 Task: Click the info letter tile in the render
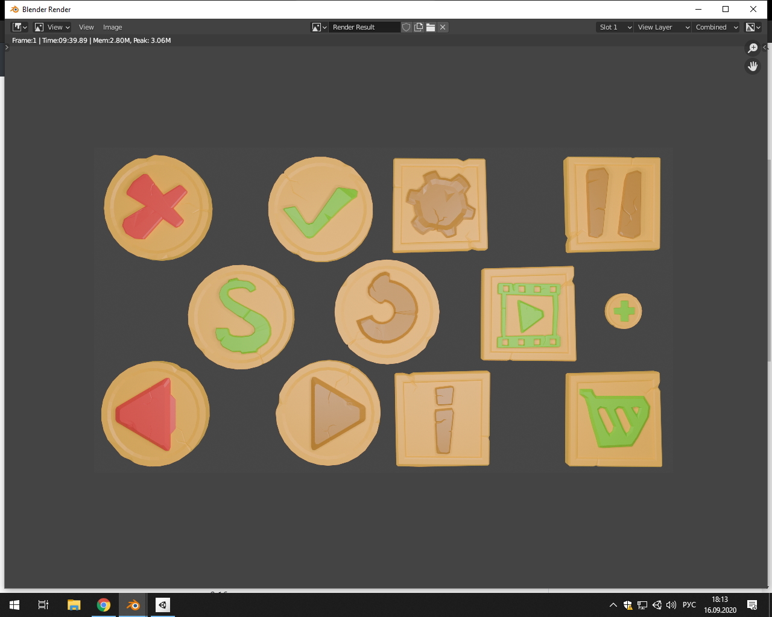coord(443,419)
